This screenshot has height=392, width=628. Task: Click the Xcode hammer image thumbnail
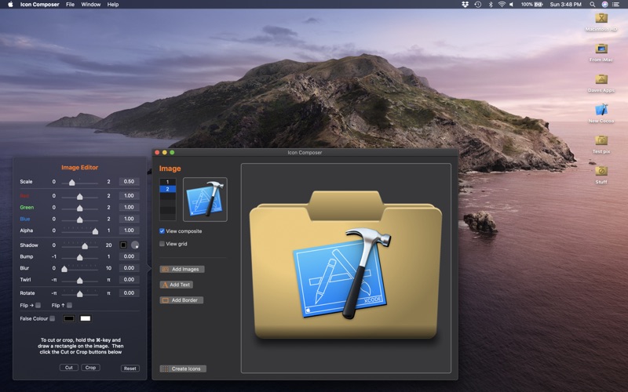click(205, 199)
